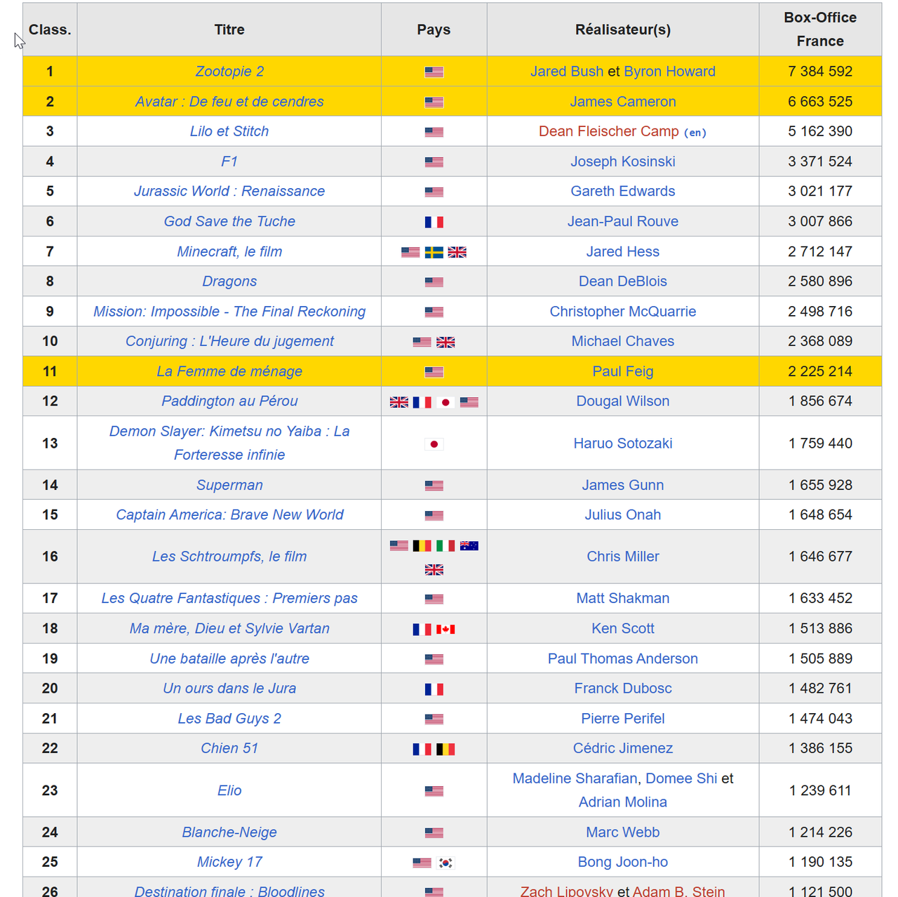Click the red Dean Fleischer Camp link
The height and width of the screenshot is (897, 898).
609,131
